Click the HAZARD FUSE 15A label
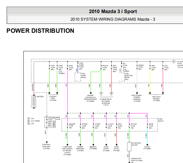The image size is (183, 163). [x=72, y=126]
